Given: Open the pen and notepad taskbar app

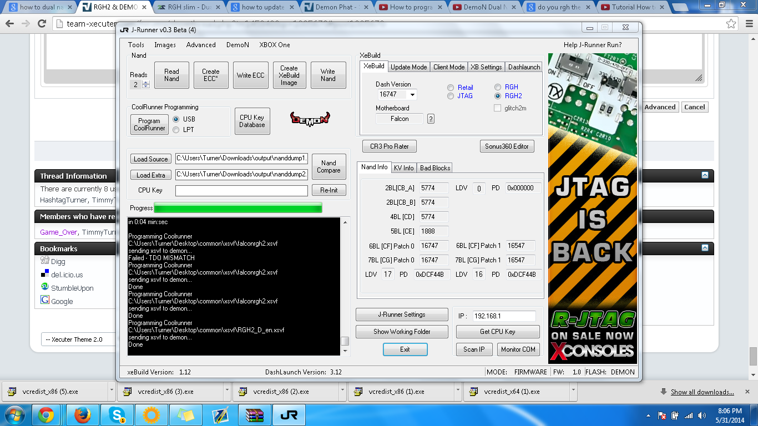Looking at the screenshot, I should [x=220, y=415].
